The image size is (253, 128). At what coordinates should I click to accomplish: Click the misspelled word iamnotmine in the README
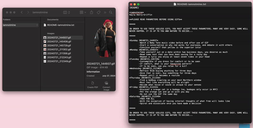[137, 13]
